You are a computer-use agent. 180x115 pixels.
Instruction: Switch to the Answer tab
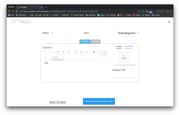(96, 41)
